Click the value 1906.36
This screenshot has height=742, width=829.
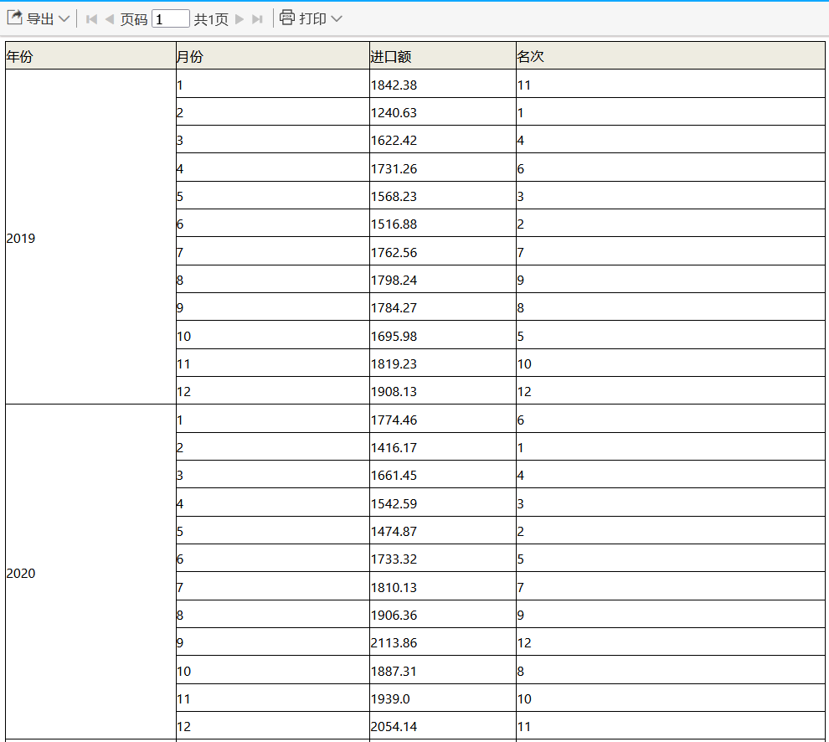pos(394,615)
